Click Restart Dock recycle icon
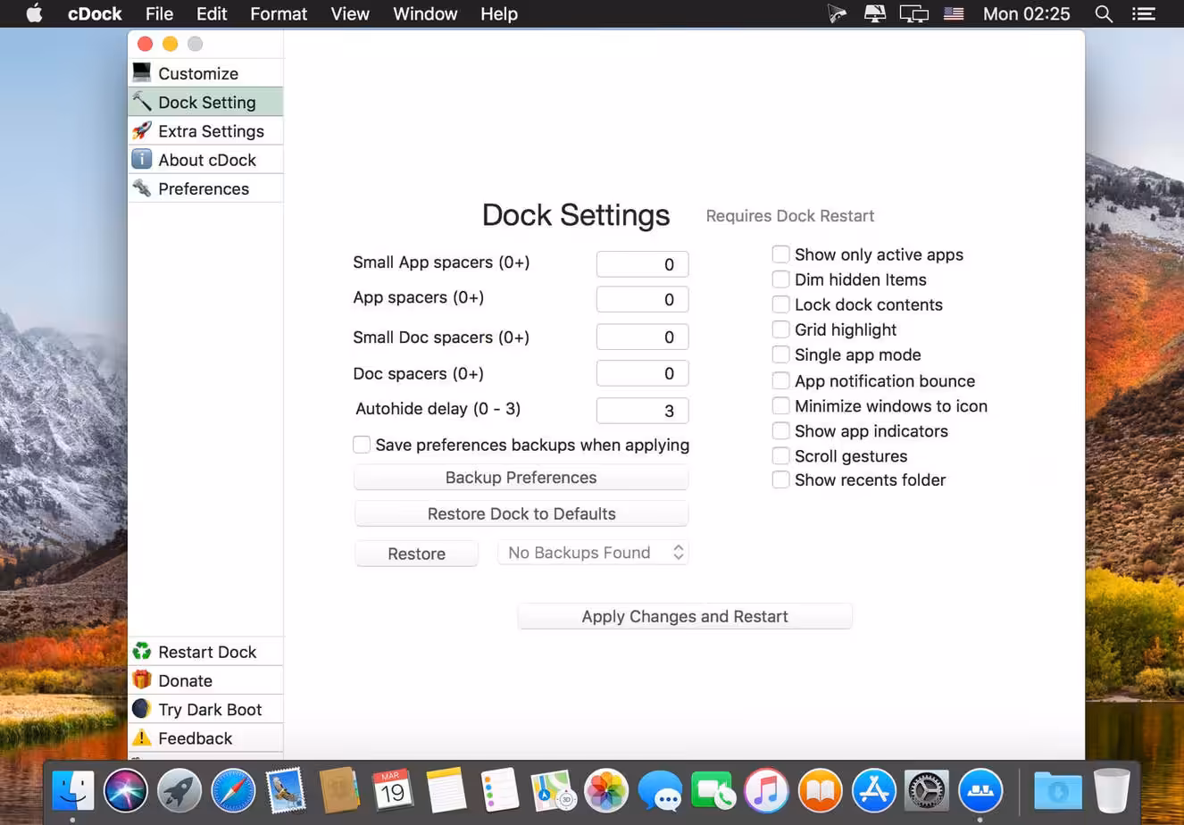 tap(142, 652)
